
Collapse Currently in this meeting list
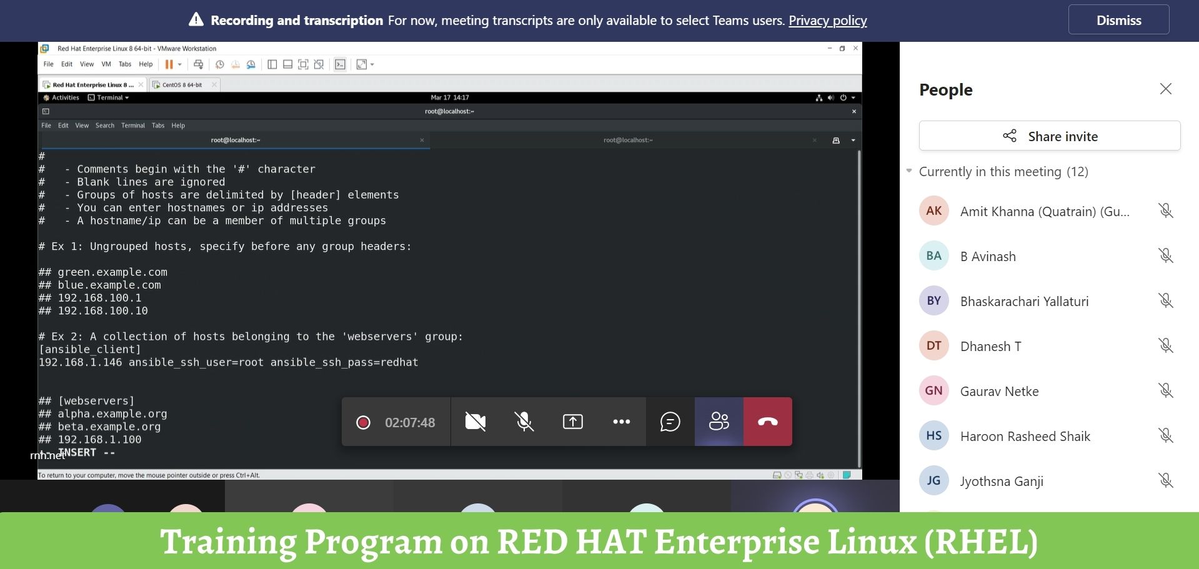coord(909,171)
